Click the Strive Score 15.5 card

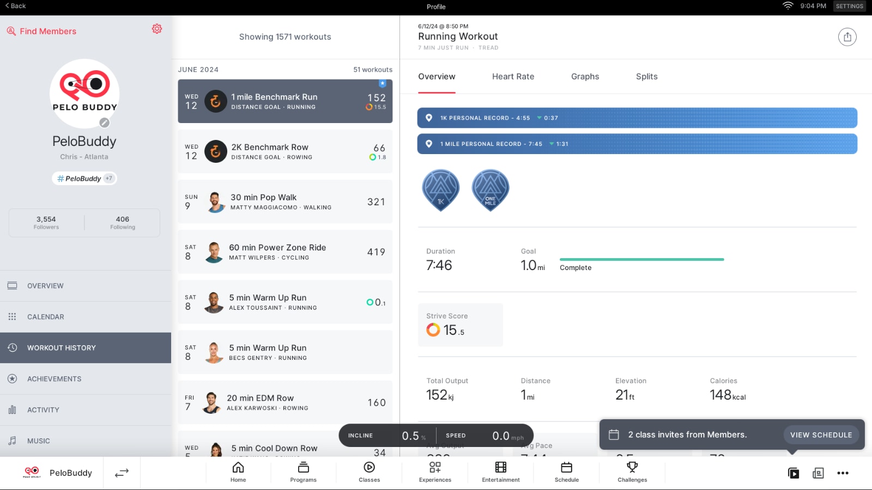click(461, 325)
